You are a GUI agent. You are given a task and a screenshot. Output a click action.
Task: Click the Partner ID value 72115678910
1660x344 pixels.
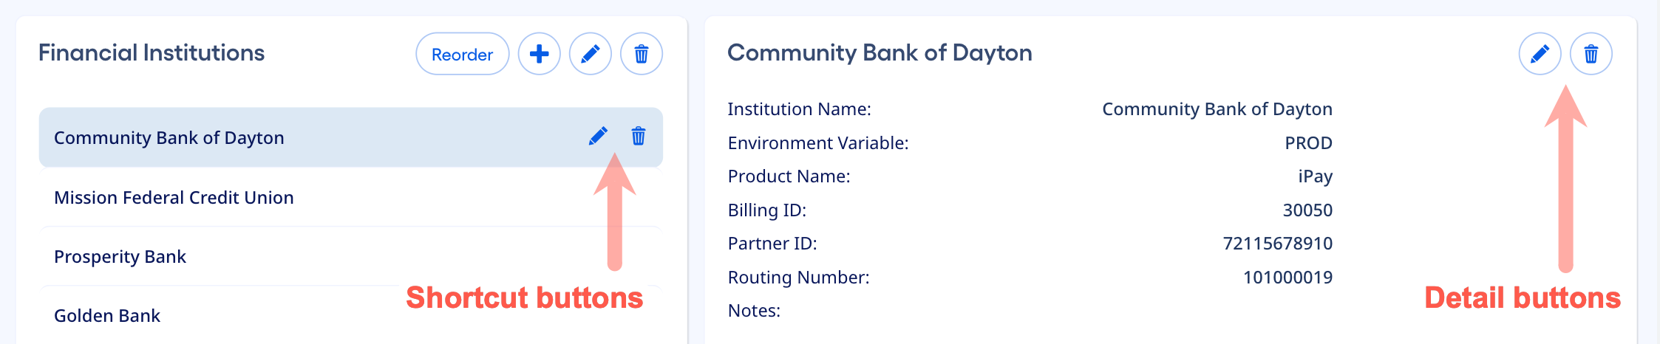click(1277, 244)
